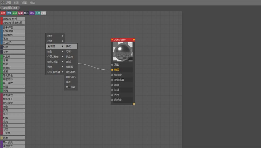Click the 凹凸 input port on OctGlossy node
Viewport: 261px width, 148px height.
[x=112, y=85]
